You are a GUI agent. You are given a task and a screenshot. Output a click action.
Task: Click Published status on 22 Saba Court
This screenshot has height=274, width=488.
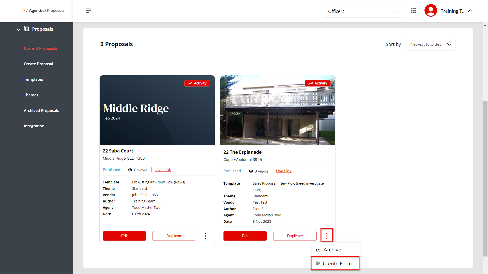coord(111,170)
